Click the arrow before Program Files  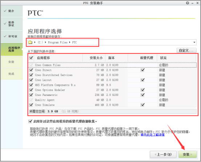pyautogui.click(x=45, y=42)
